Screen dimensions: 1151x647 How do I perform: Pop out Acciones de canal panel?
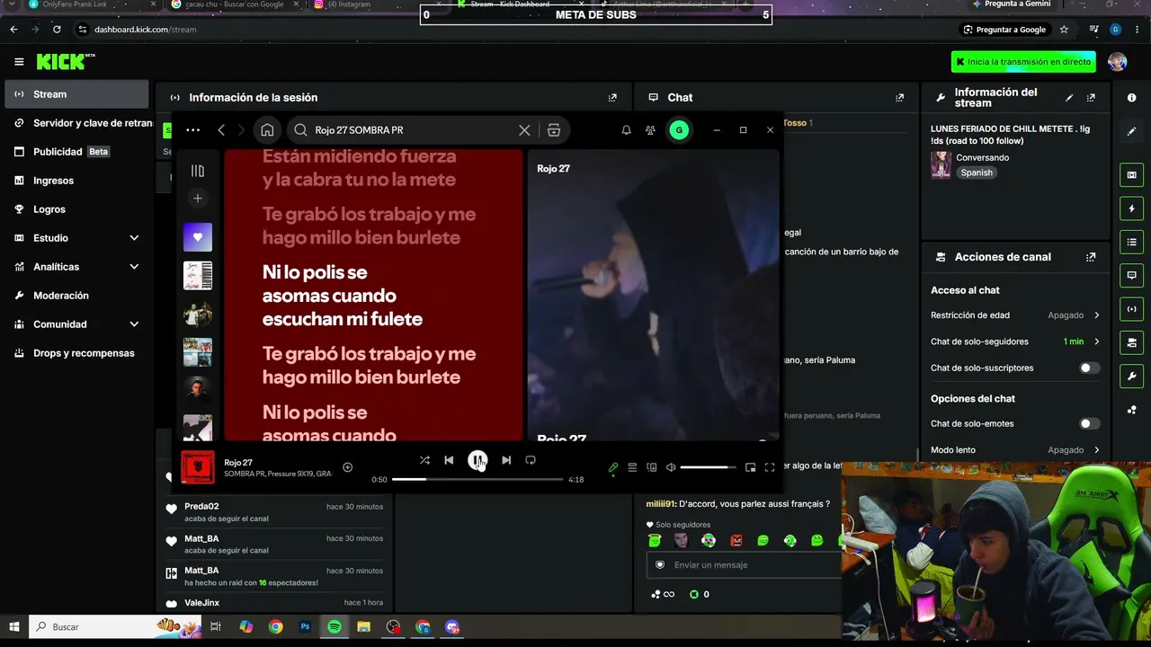(1091, 257)
